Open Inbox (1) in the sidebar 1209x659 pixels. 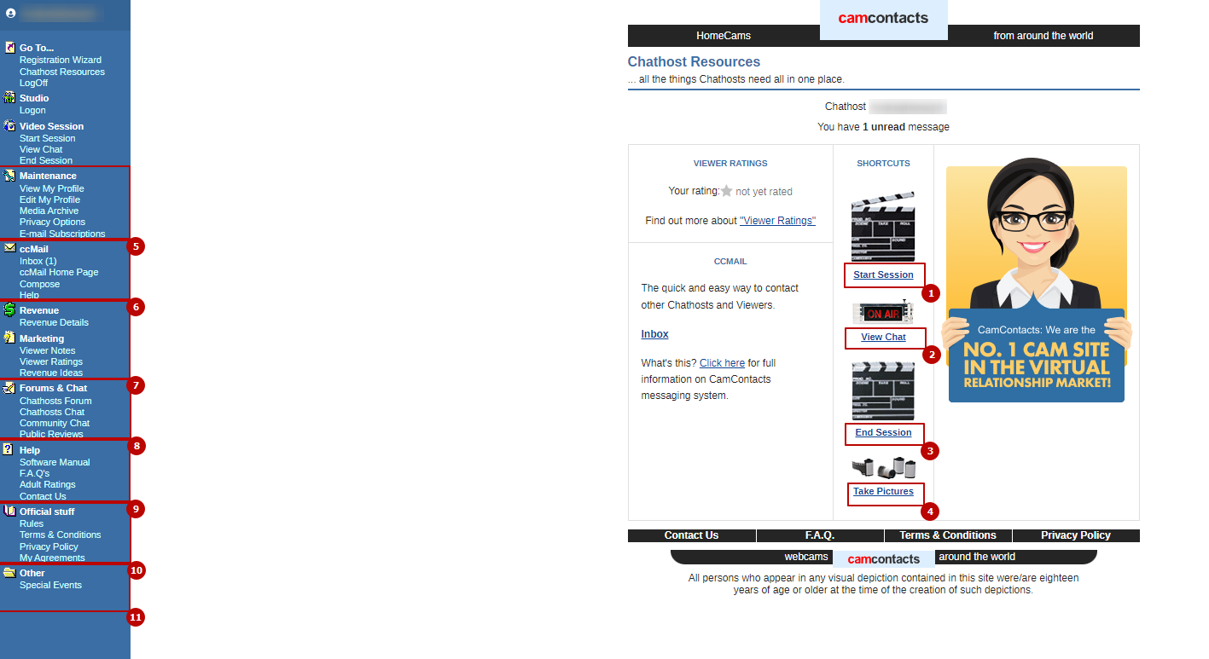(x=38, y=261)
